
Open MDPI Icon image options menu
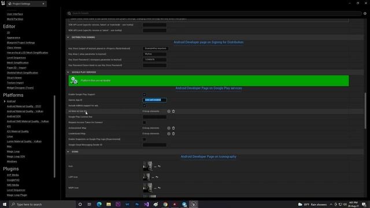pos(155,188)
